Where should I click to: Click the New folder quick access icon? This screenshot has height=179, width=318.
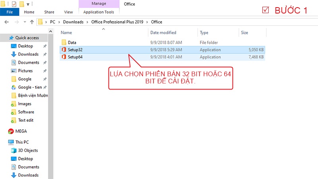click(22, 4)
